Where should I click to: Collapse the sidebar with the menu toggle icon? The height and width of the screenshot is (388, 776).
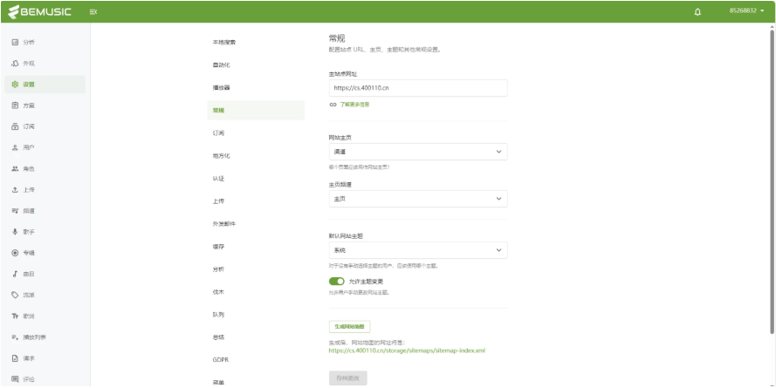click(93, 11)
